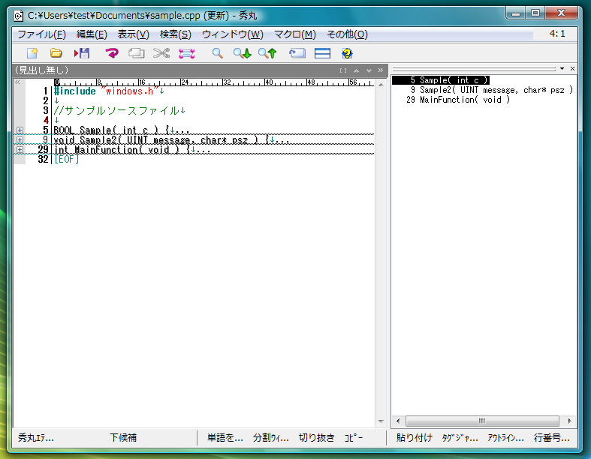
Task: Click the Split Window toolbar icon
Action: [x=322, y=53]
